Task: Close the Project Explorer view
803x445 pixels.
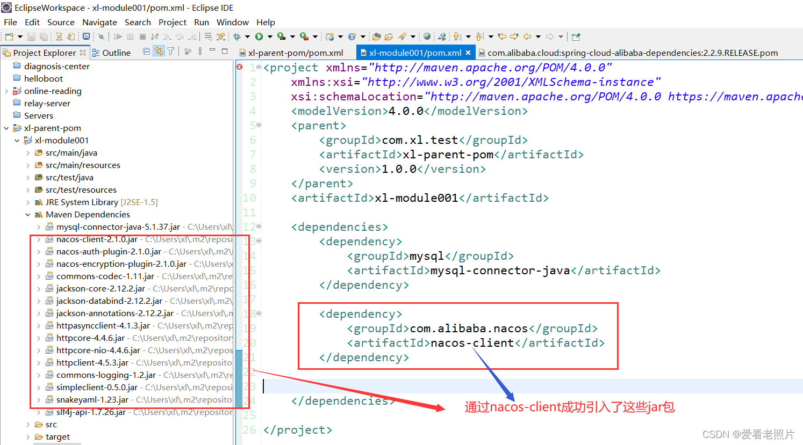Action: [x=83, y=53]
